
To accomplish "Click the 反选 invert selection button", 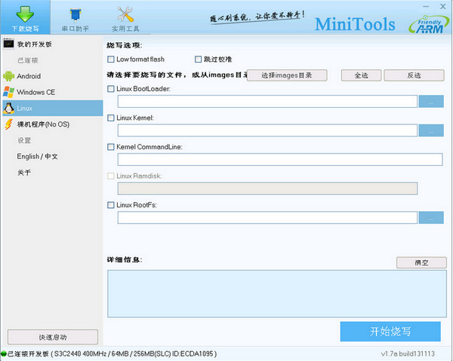I will pyautogui.click(x=414, y=75).
